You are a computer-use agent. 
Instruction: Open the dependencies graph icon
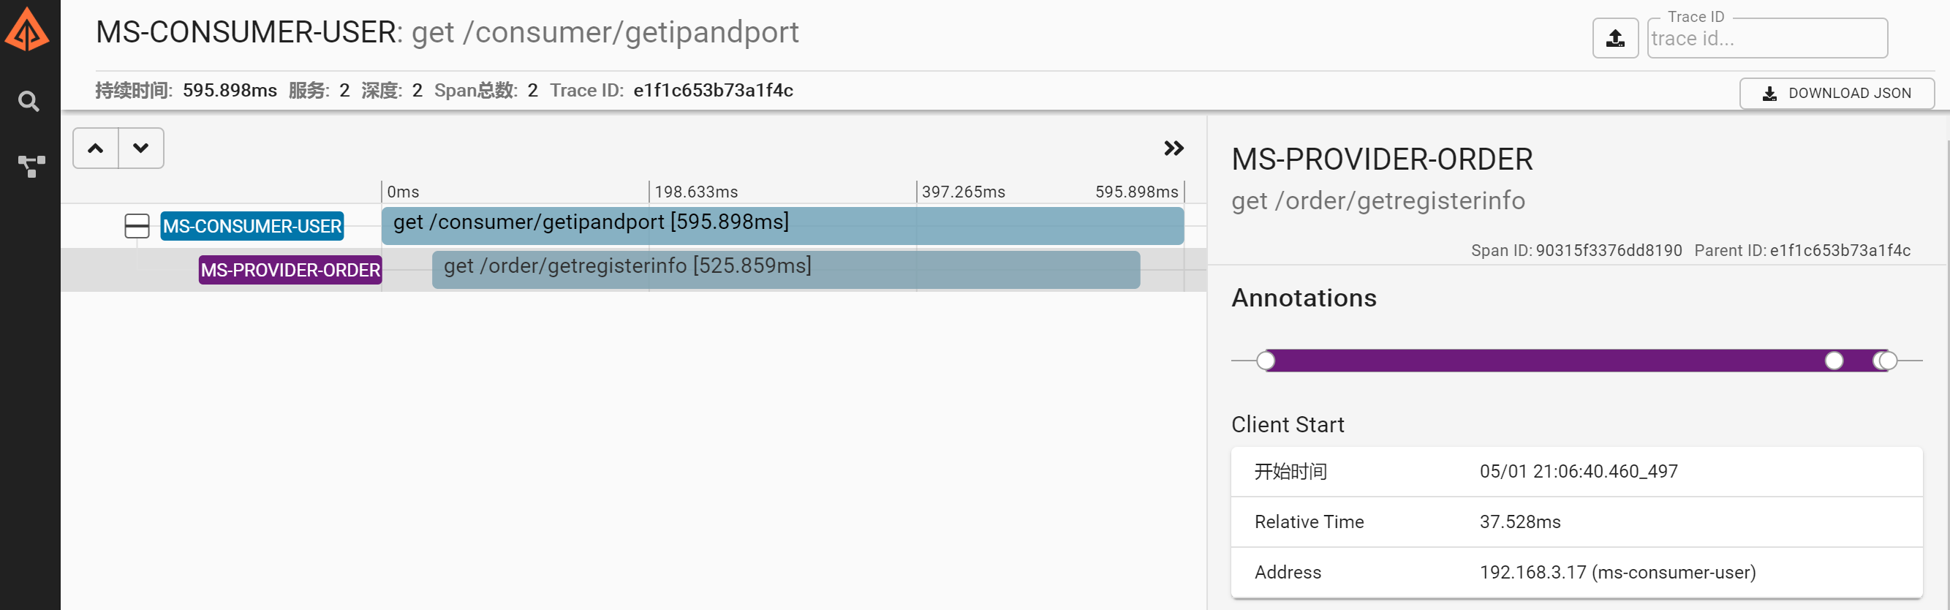coord(31,167)
